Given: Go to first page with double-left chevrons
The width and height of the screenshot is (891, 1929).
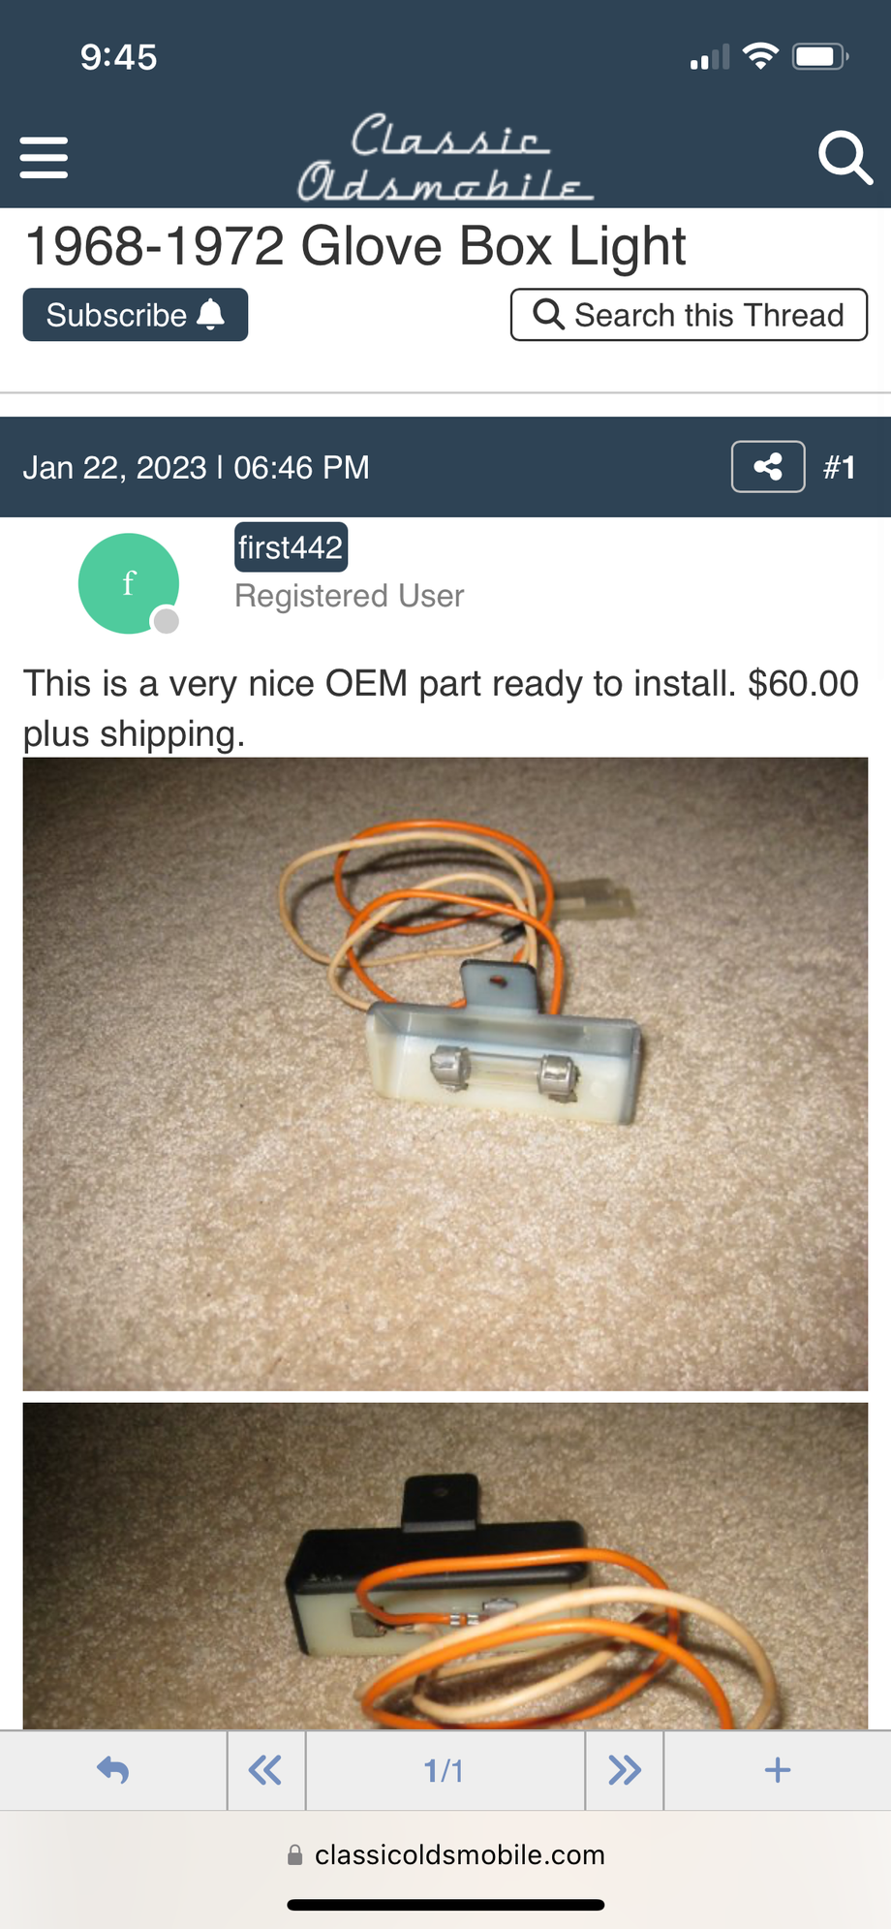Looking at the screenshot, I should tap(266, 1770).
